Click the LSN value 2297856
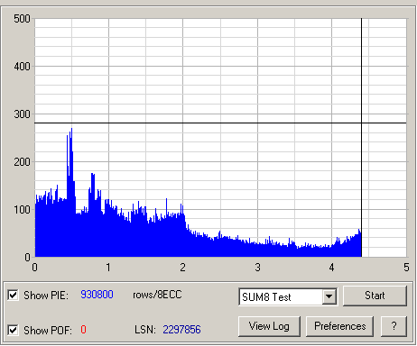 tap(181, 330)
